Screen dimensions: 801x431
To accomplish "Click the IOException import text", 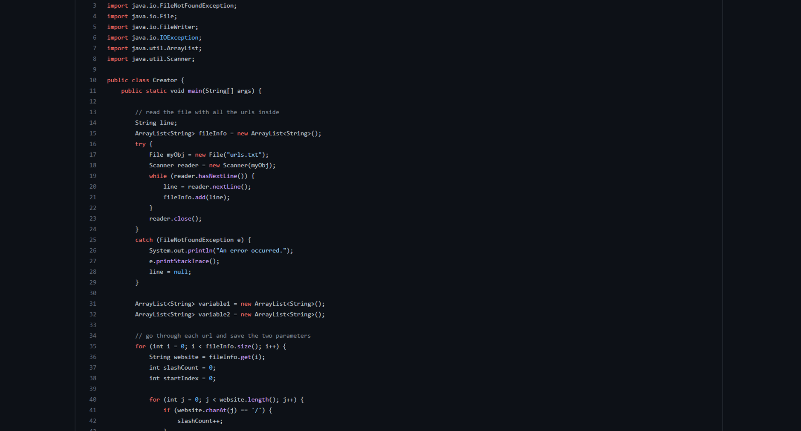I will 179,37.
